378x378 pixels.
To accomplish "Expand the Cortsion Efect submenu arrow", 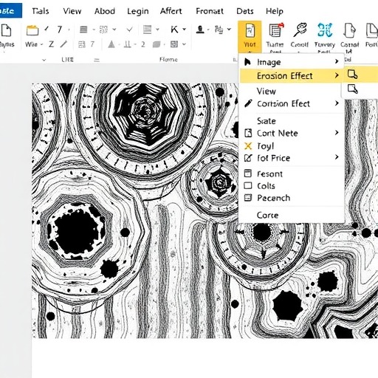I will pos(337,103).
